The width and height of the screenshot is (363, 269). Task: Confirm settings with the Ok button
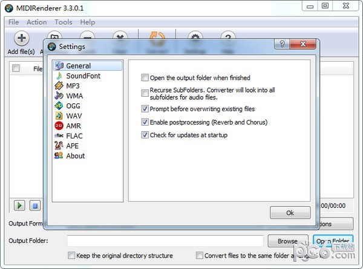[290, 213]
